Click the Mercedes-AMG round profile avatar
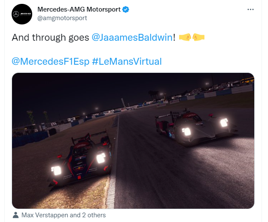Image resolution: width=268 pixels, height=222 pixels. pos(22,14)
